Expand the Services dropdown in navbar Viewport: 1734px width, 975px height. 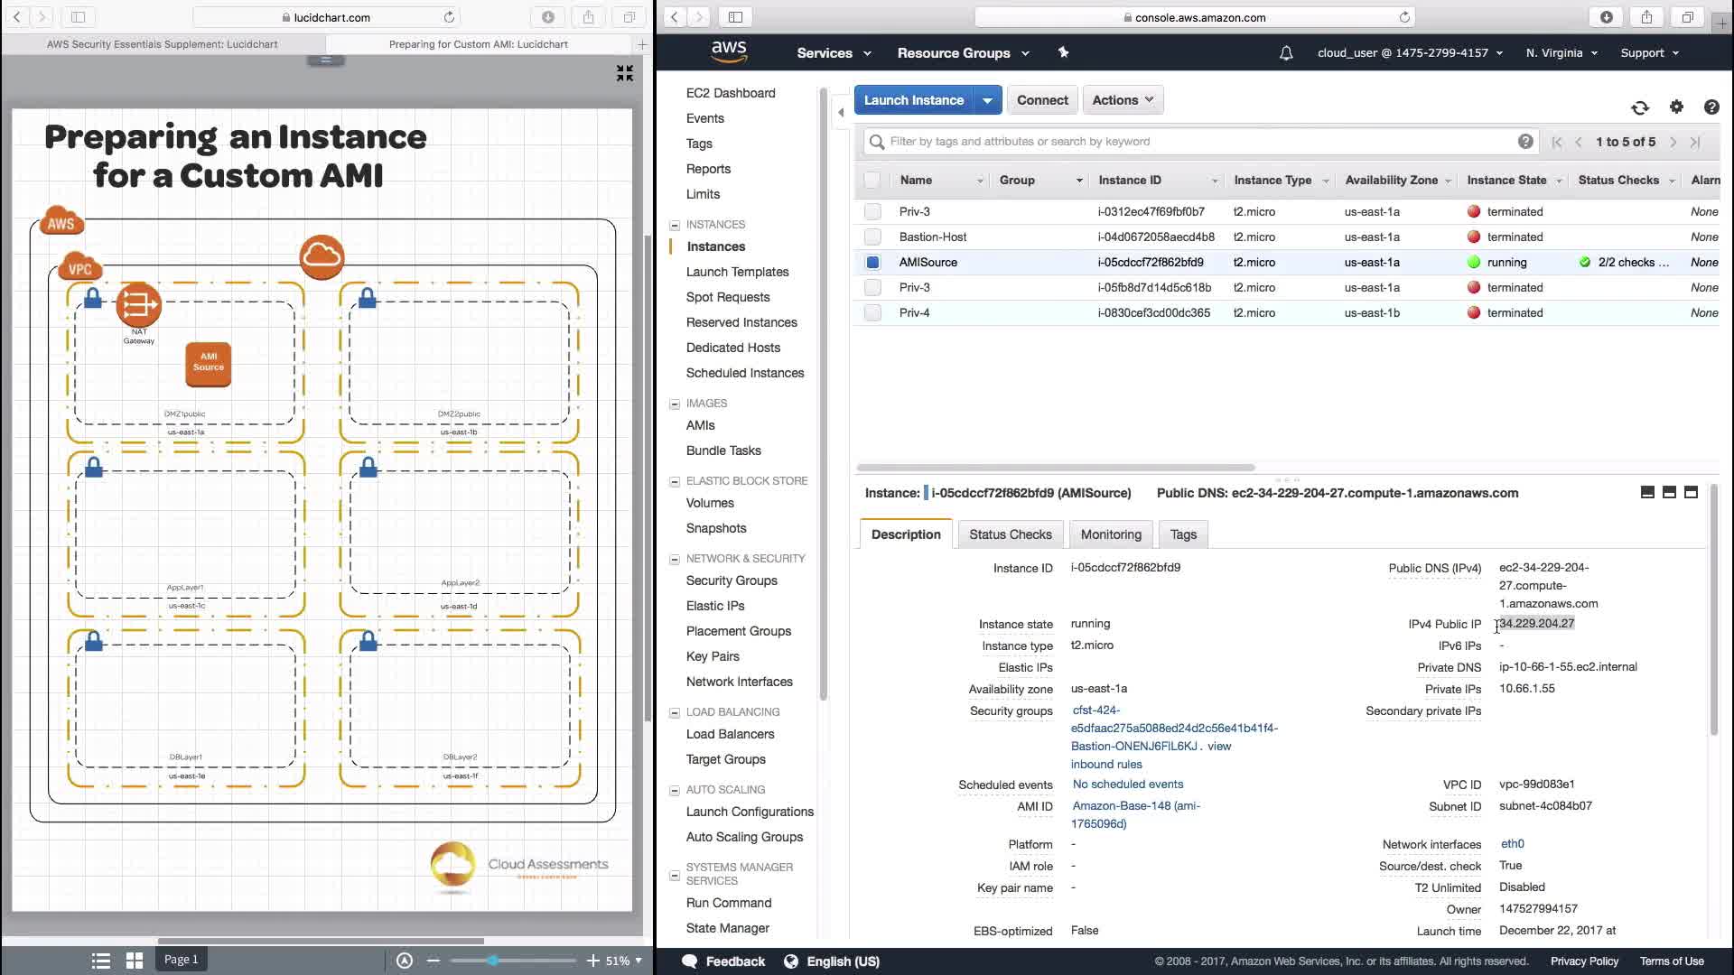coord(834,53)
